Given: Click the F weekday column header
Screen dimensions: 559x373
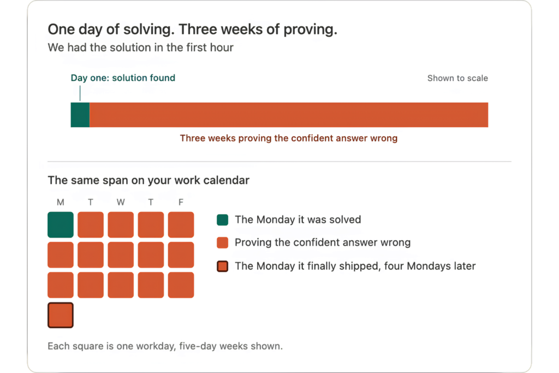Looking at the screenshot, I should [181, 202].
